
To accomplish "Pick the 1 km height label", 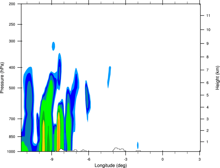I will (208, 142).
